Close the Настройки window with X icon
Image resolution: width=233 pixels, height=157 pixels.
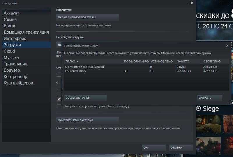click(192, 3)
